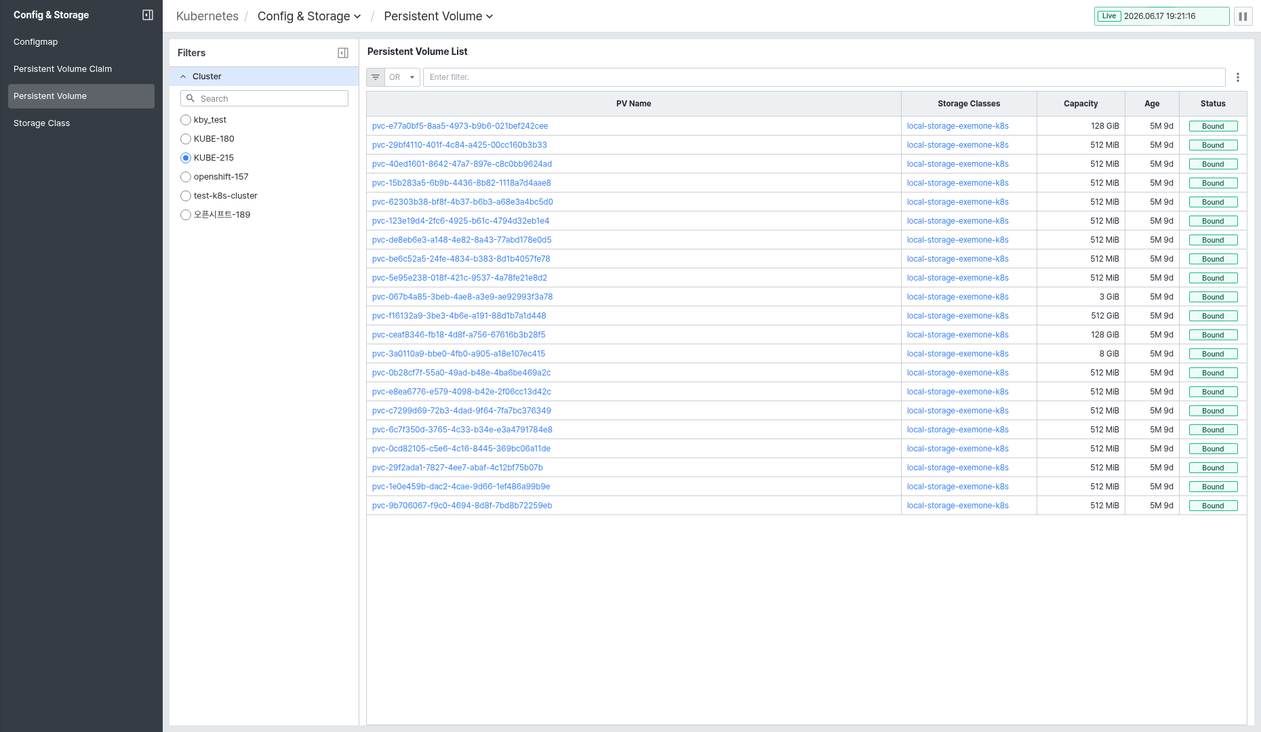Choose the test-k8s-cluster radio option
The width and height of the screenshot is (1261, 732).
186,196
